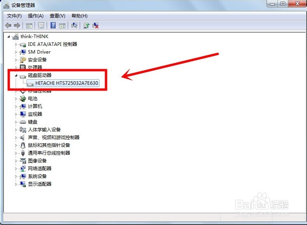Screen dimensions: 307x225
Task: Expand IDE ATA/ATAPI 控制器 node
Action: (x=16, y=44)
